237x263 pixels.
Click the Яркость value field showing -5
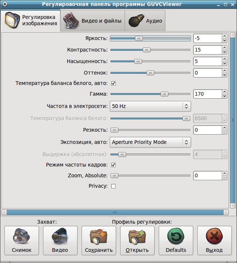pyautogui.click(x=208, y=39)
